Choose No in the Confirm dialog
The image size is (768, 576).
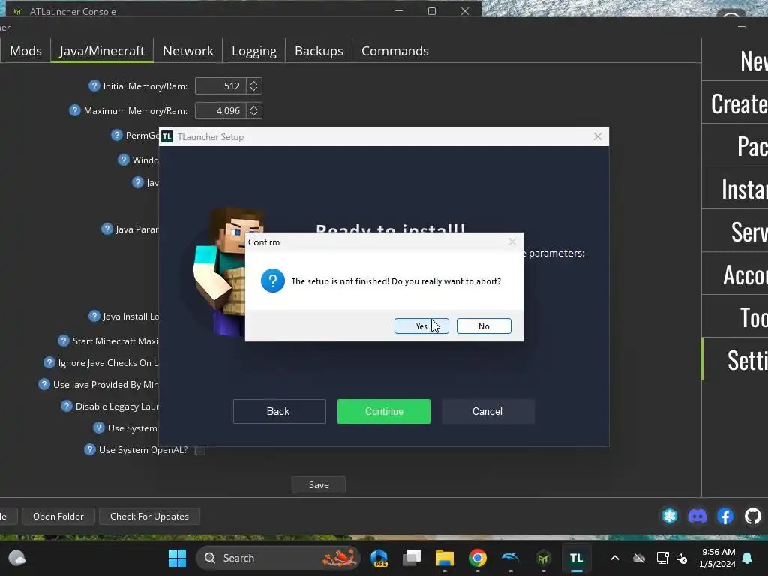click(484, 326)
